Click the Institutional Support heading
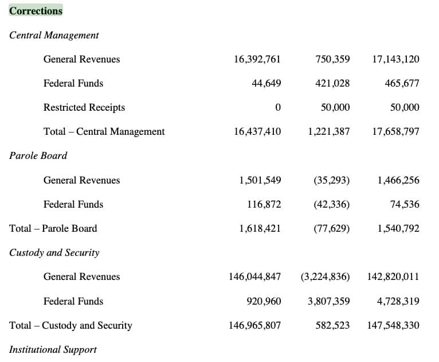439x362 pixels. [53, 350]
